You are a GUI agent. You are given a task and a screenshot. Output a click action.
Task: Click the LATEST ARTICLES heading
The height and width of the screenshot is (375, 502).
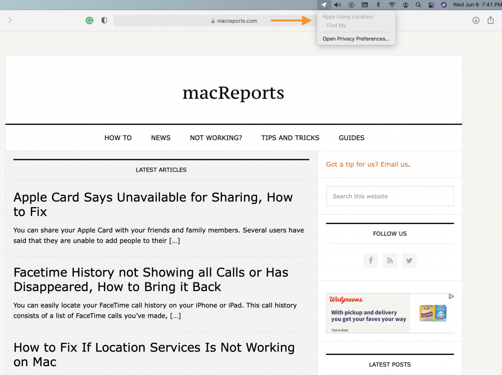161,170
